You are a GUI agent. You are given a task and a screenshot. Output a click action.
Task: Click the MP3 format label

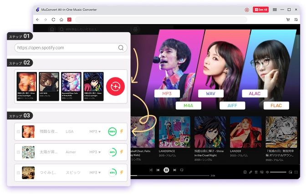point(167,93)
